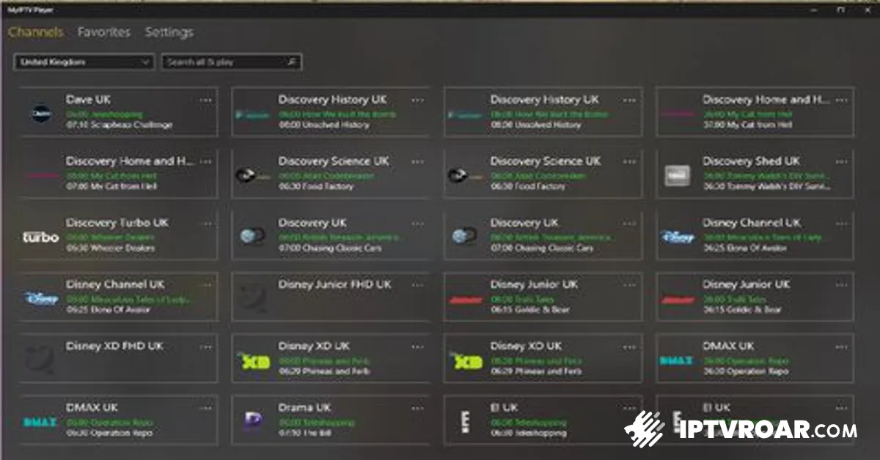Screen dimensions: 880x460
Task: Switch to the Channels tab
Action: [x=36, y=32]
